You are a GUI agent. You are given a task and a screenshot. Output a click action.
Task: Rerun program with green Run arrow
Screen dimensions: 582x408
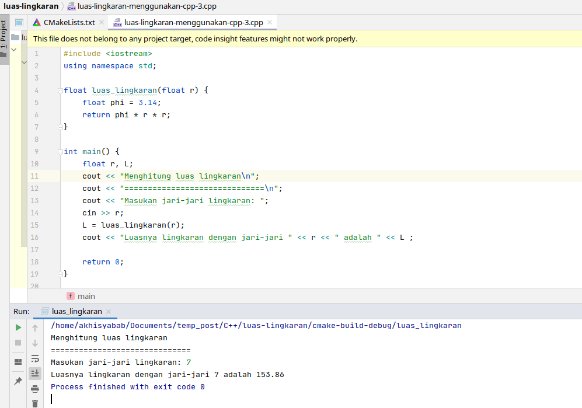pos(18,327)
